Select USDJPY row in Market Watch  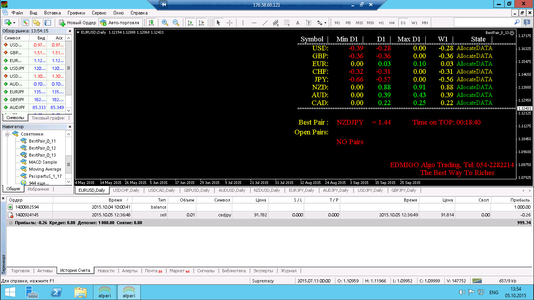34,68
